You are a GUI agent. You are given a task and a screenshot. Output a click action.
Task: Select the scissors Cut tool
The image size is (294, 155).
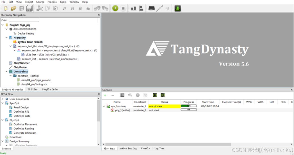click(x=40, y=8)
